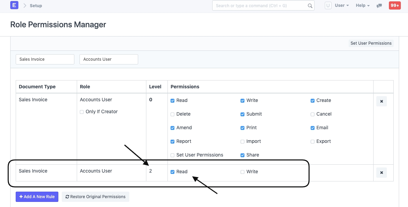Open the chat messages icon

coord(379,6)
